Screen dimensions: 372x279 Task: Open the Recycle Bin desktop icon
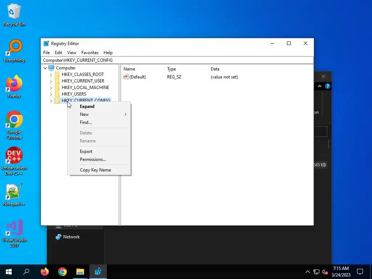tap(14, 15)
